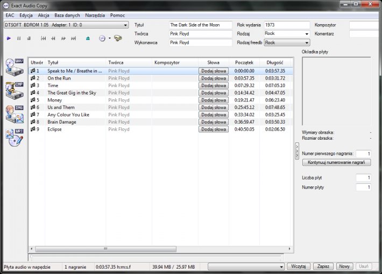Click the Tytuł field with The Dark Side of the Moon
382x274 pixels.
(x=201, y=25)
